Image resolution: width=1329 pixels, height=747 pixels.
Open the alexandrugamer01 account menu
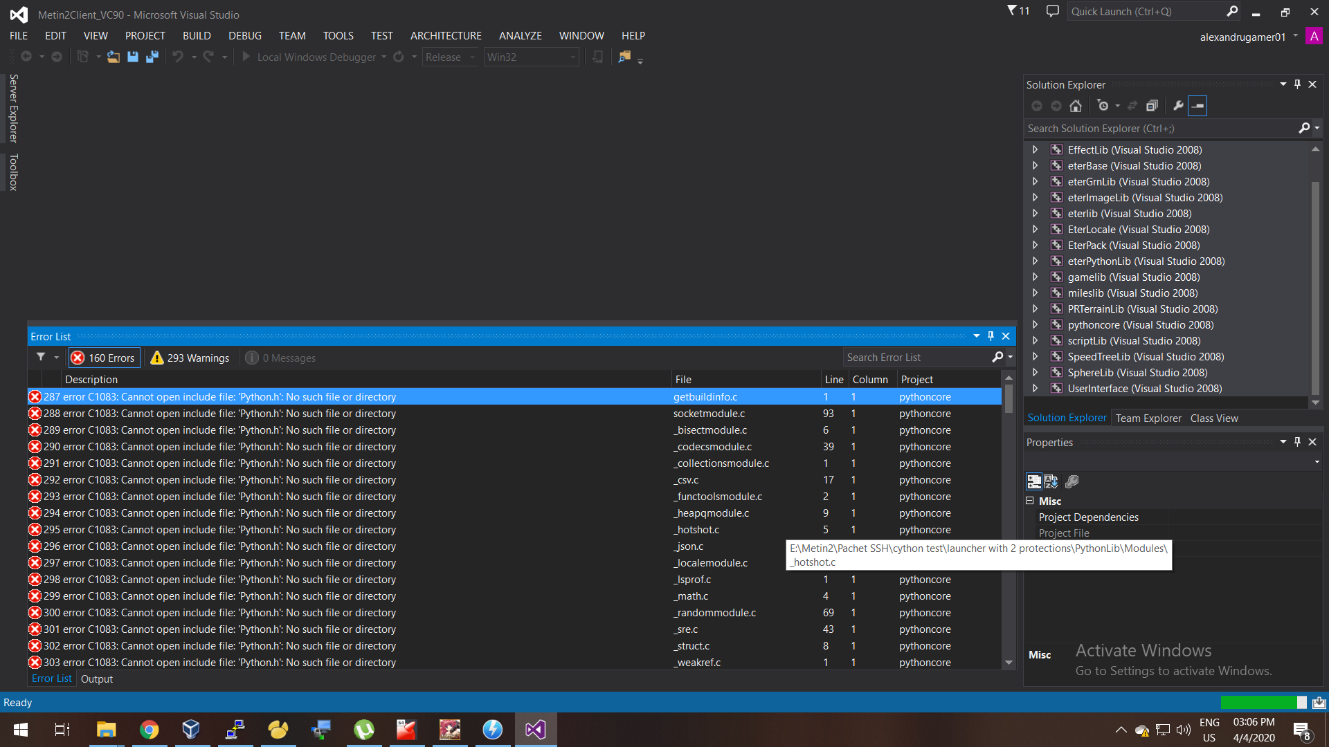(1249, 37)
